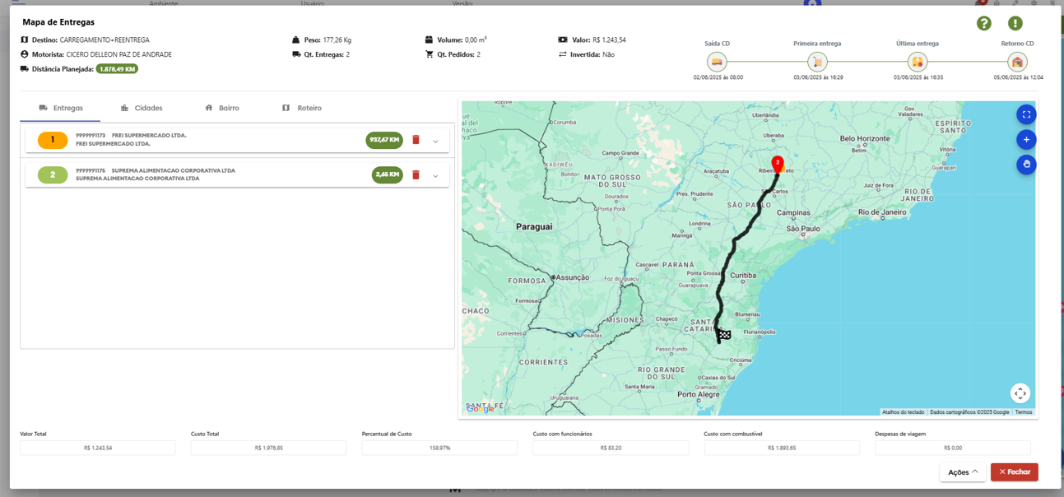This screenshot has height=497, width=1064.
Task: Click the green number 2 delivery badge
Action: click(x=53, y=174)
